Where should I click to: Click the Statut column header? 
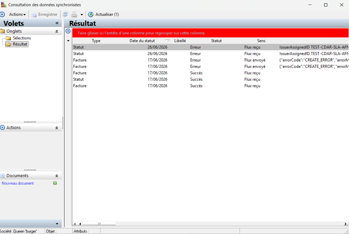pyautogui.click(x=216, y=41)
